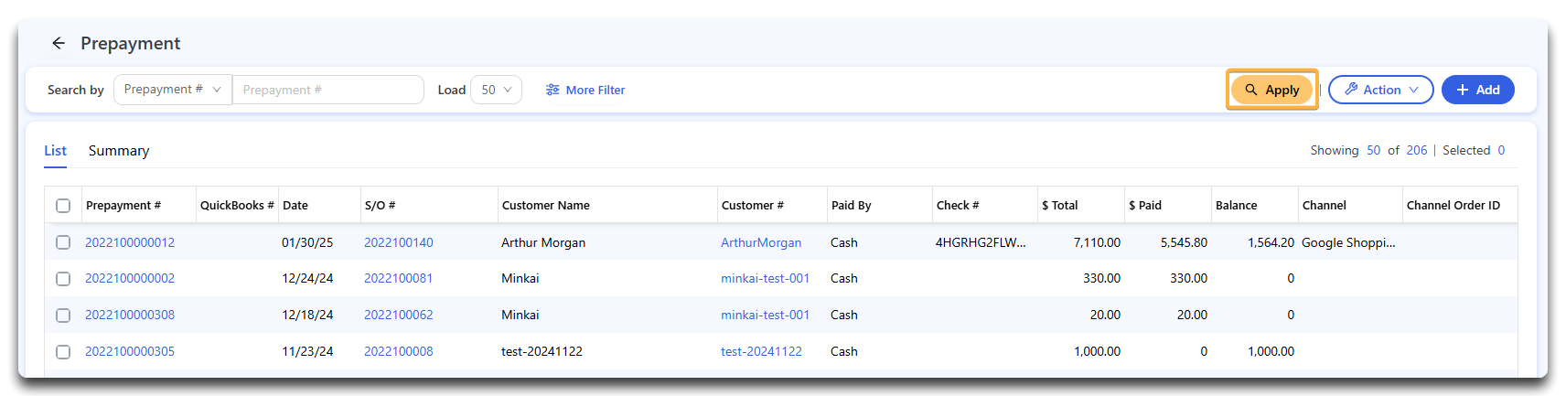
Task: Open the ArthurMorgan customer link
Action: pyautogui.click(x=761, y=242)
